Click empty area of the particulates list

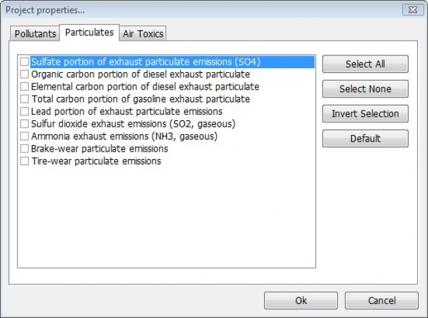pos(167,220)
